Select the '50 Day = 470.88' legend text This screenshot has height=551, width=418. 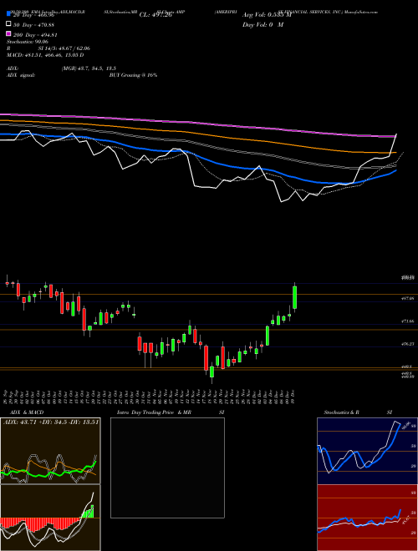tap(33, 25)
